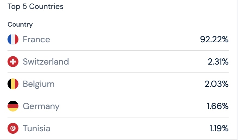Select the Belgium flag icon
The width and height of the screenshot is (238, 140).
pos(13,84)
